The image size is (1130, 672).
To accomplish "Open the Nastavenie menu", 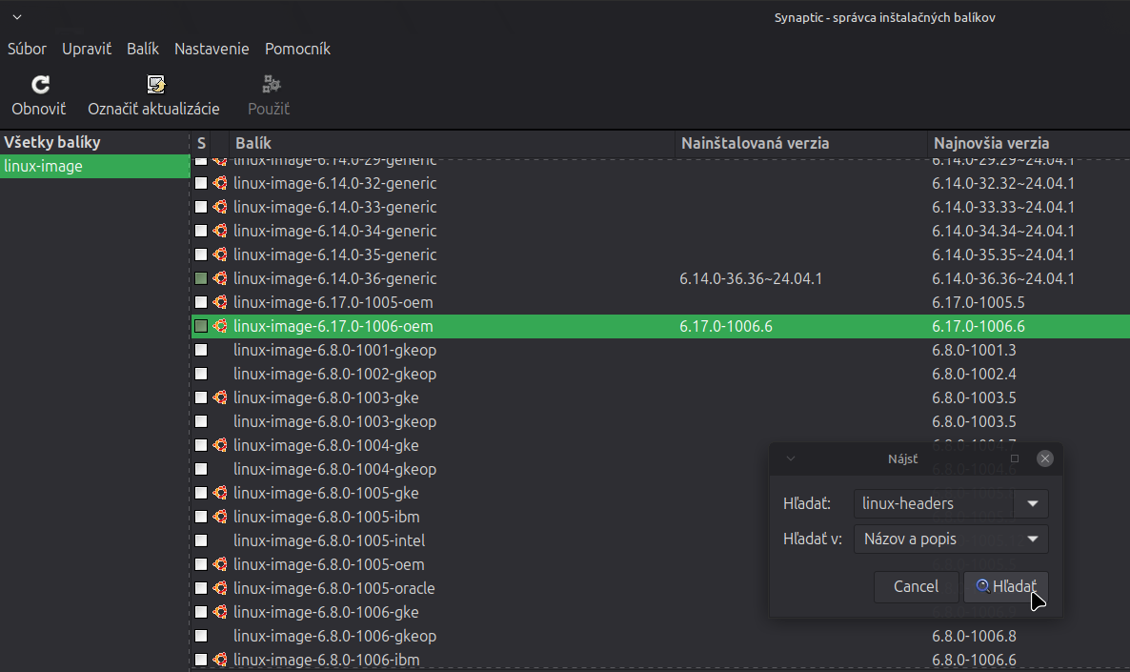I will pos(212,49).
